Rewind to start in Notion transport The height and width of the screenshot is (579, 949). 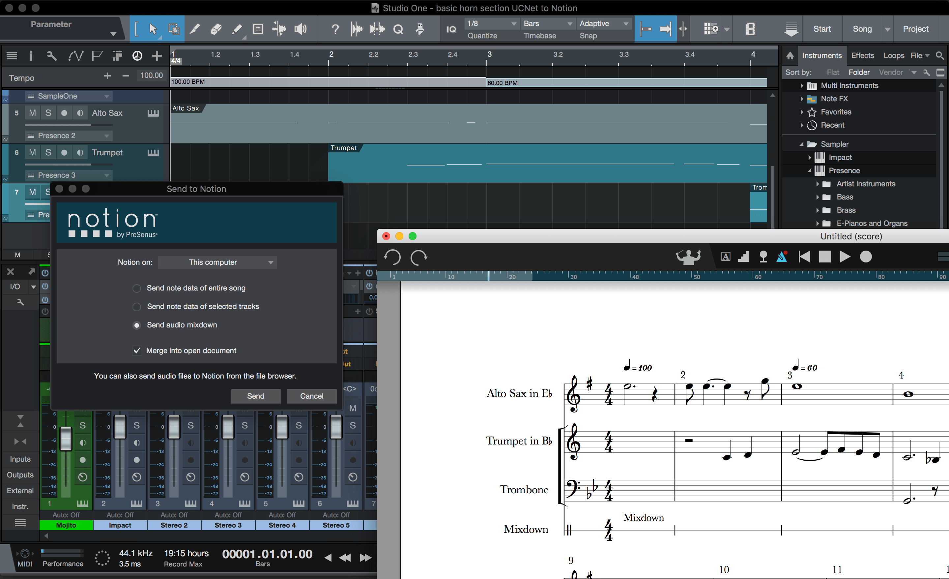pyautogui.click(x=804, y=257)
